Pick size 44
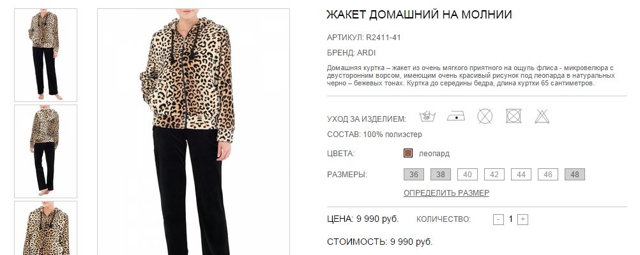640x255 pixels. pyautogui.click(x=521, y=174)
